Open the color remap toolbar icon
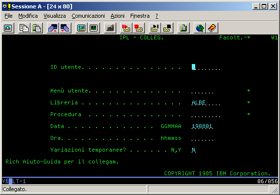The width and height of the screenshot is (280, 195). [94, 28]
